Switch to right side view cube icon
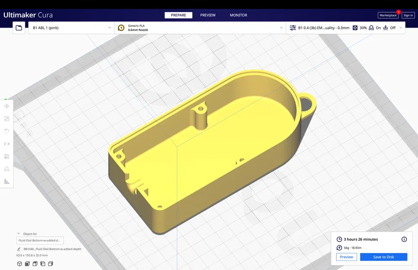The image size is (418, 270). pos(51,264)
